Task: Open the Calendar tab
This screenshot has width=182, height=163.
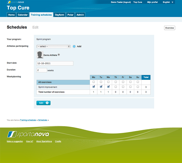Action: [23, 15]
